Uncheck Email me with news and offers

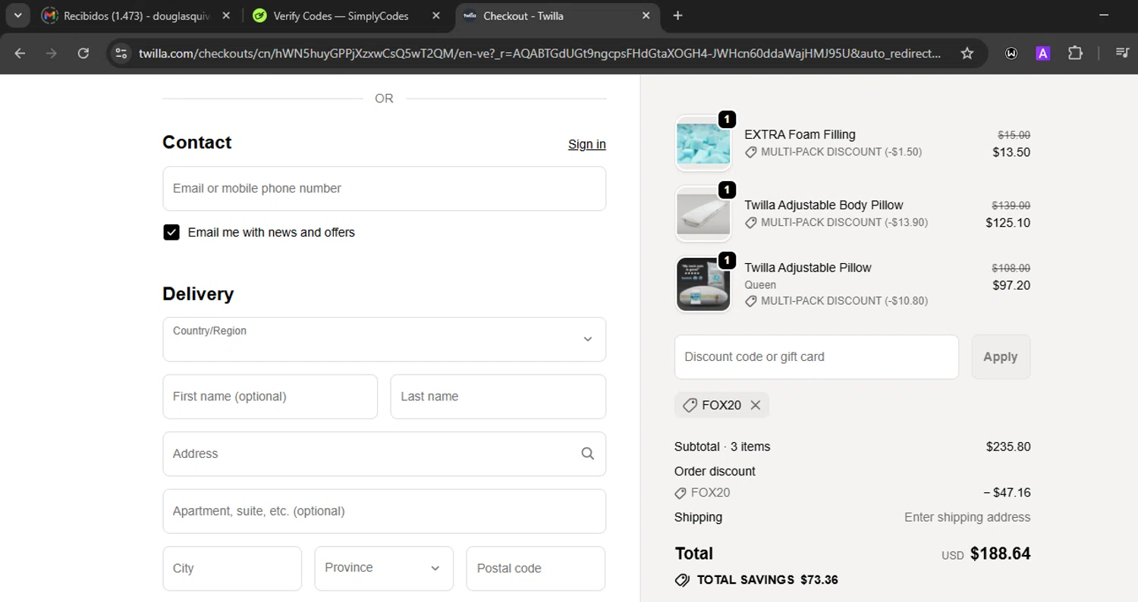point(171,232)
